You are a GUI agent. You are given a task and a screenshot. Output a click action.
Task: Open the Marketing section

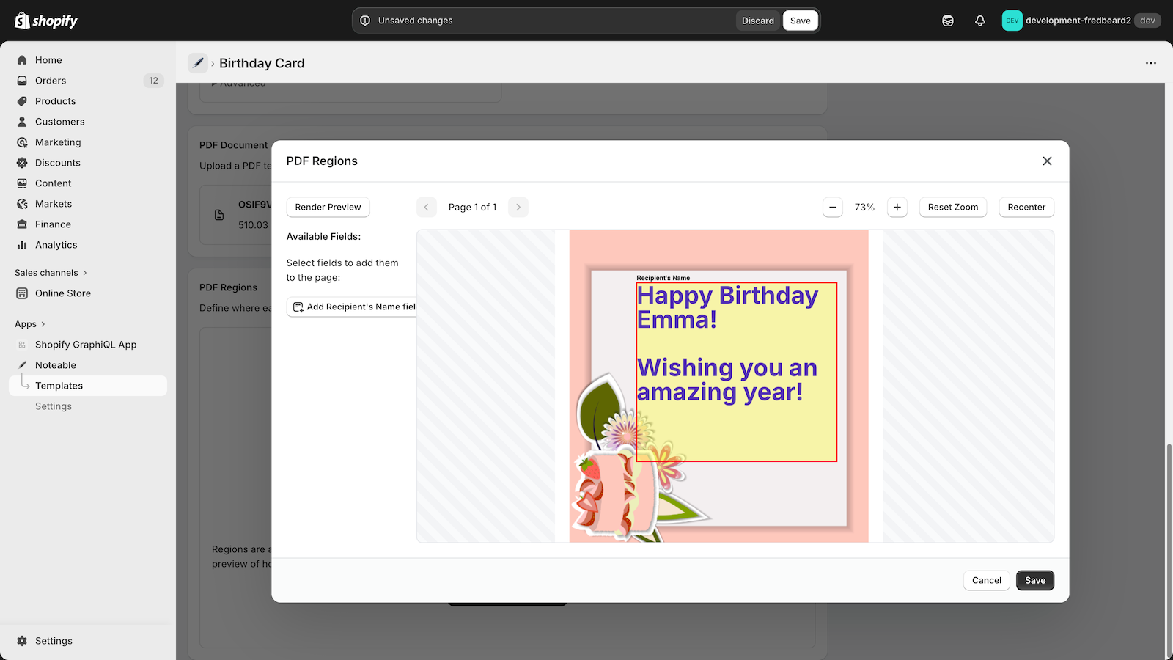click(57, 142)
